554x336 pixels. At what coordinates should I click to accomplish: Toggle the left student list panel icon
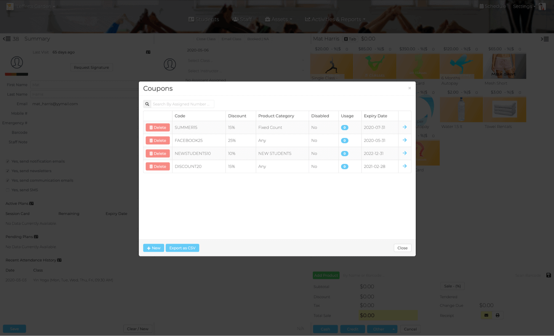coord(7,39)
